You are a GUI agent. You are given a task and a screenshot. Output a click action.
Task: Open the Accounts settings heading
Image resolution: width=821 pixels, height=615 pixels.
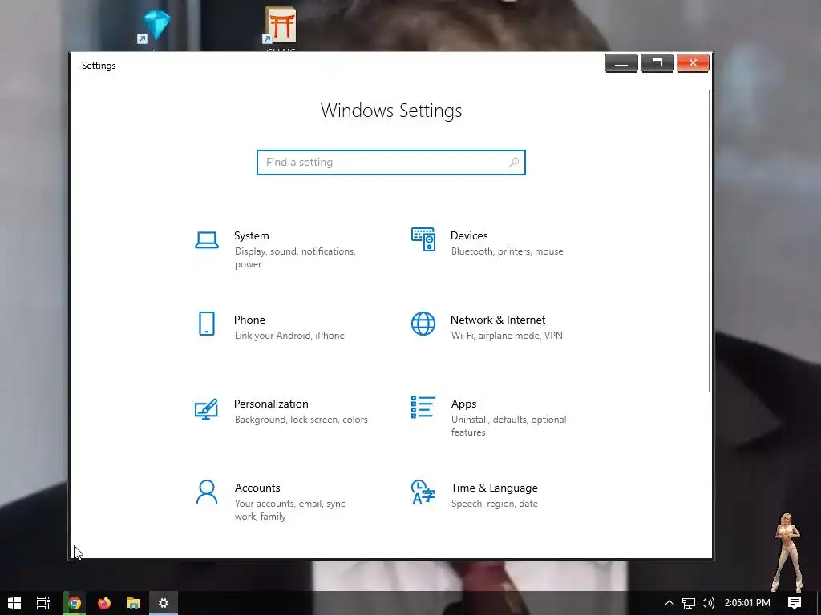(257, 488)
